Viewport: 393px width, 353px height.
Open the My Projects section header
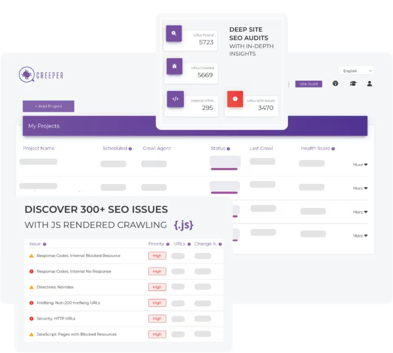tap(44, 126)
